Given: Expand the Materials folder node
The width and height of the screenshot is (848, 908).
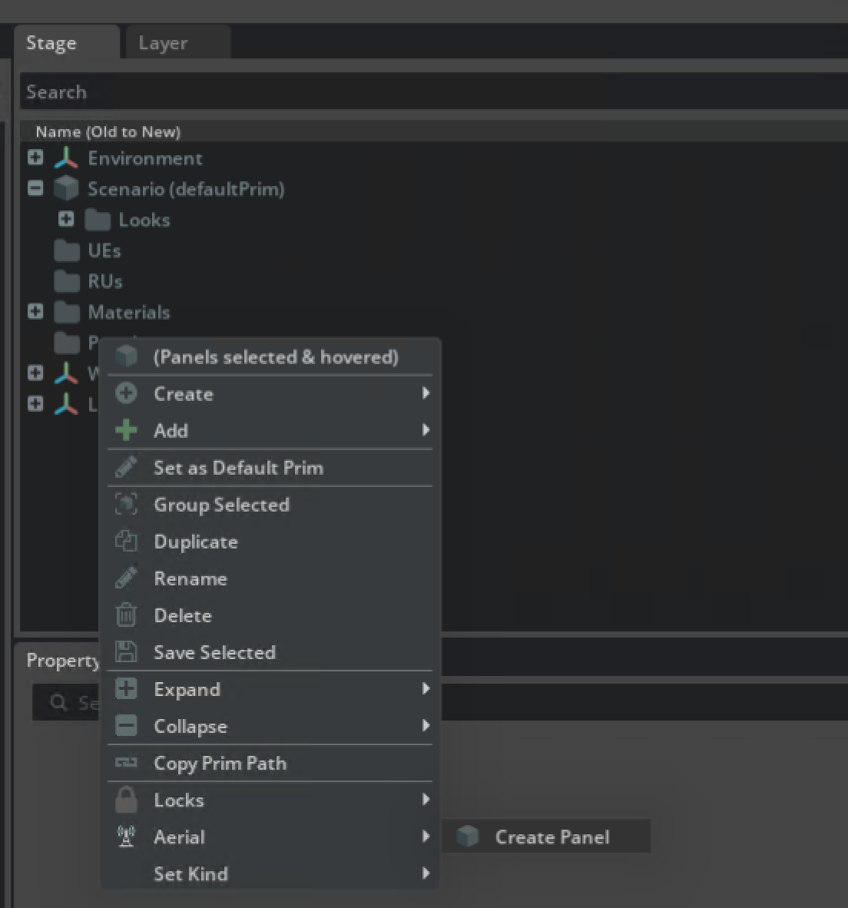Looking at the screenshot, I should 35,311.
